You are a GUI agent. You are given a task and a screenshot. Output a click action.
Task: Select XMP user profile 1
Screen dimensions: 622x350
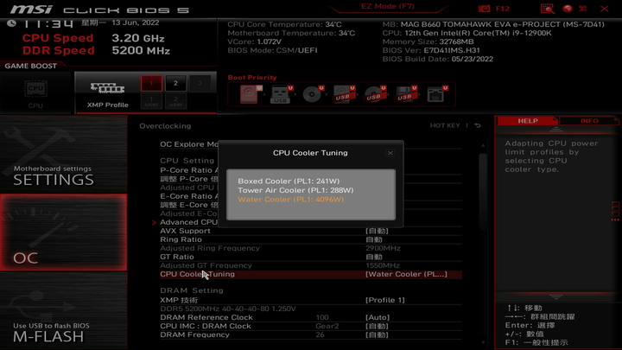(x=151, y=101)
